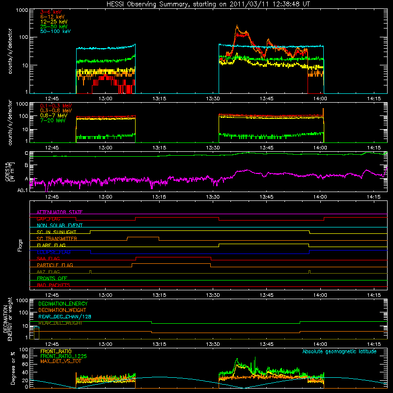Select the 25-50 keV legend label

54,27
